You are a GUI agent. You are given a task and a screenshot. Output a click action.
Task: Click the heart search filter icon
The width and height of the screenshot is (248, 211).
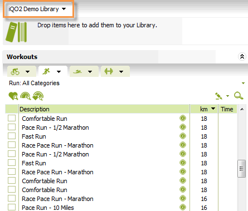click(x=13, y=96)
